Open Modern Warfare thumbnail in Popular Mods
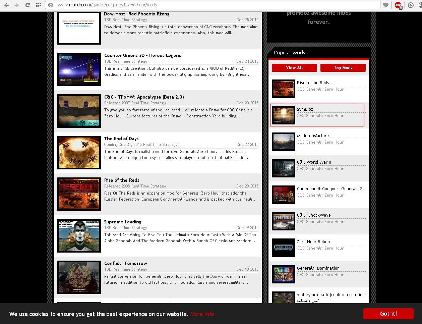This screenshot has width=422, height=324. tap(284, 142)
